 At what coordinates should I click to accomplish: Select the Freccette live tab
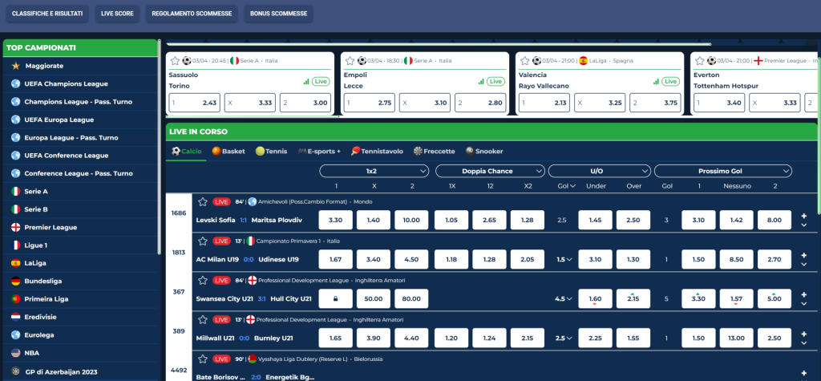coord(434,151)
